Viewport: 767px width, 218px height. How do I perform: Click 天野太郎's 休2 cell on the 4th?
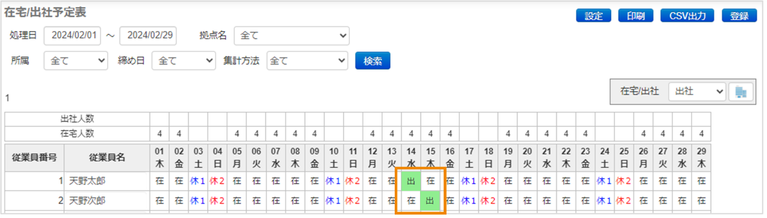tap(217, 181)
